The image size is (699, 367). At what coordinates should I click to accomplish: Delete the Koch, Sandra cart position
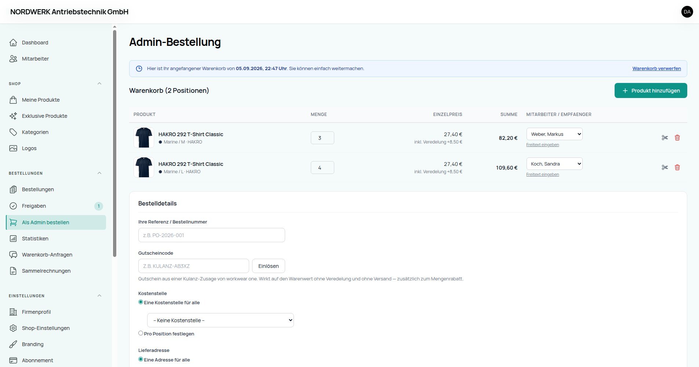coord(677,167)
